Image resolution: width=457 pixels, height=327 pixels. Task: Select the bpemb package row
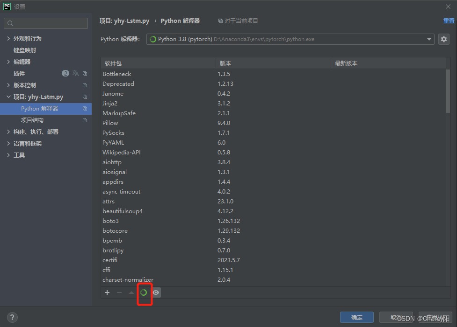click(x=273, y=240)
